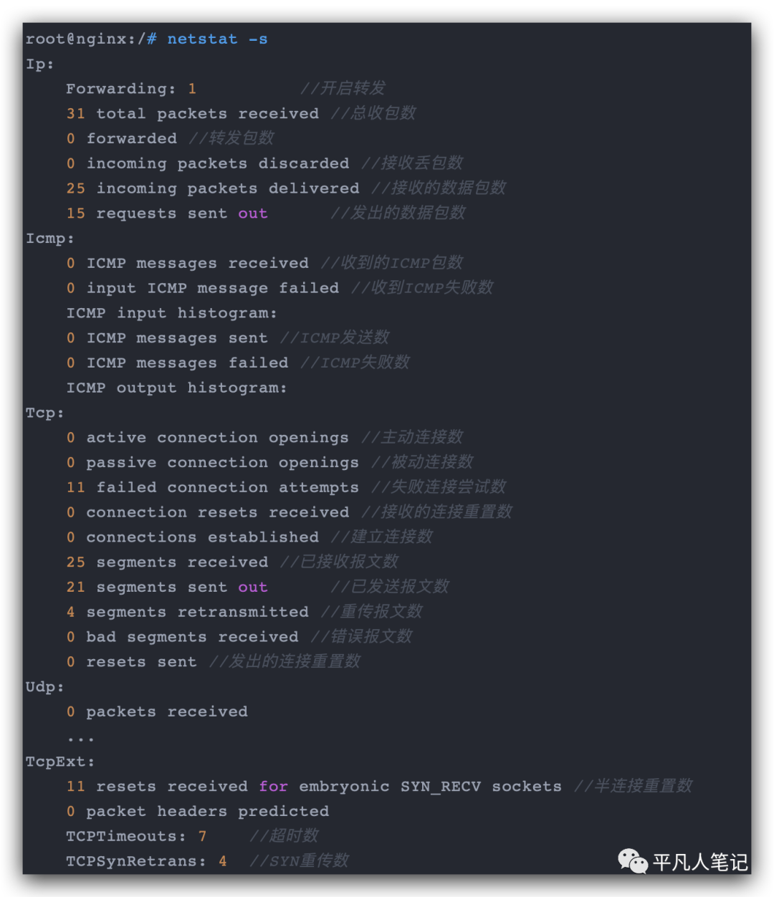This screenshot has width=774, height=897.
Task: Click the ellipsis under Udp section
Action: pos(80,738)
